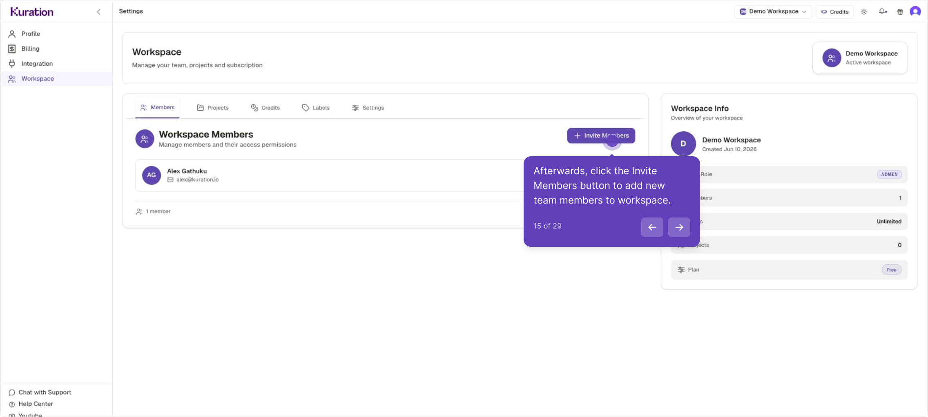Toggle the light/dark theme sun icon
The width and height of the screenshot is (928, 417).
coord(864,12)
